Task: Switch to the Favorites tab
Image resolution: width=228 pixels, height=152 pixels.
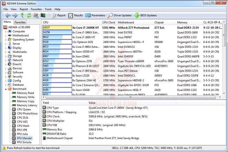Action: 20,22
